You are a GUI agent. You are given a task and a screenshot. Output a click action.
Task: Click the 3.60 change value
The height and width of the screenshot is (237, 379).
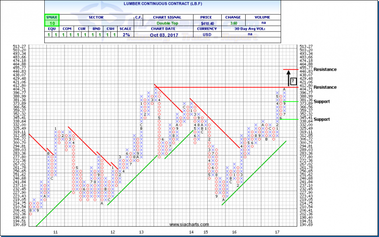(234, 23)
